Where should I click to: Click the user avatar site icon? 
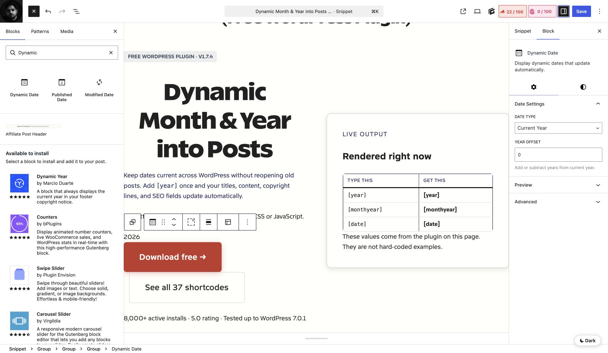(x=11, y=11)
